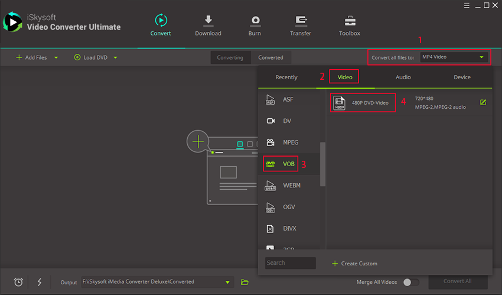The height and width of the screenshot is (295, 502).
Task: Select the Device format tab
Action: pyautogui.click(x=462, y=77)
